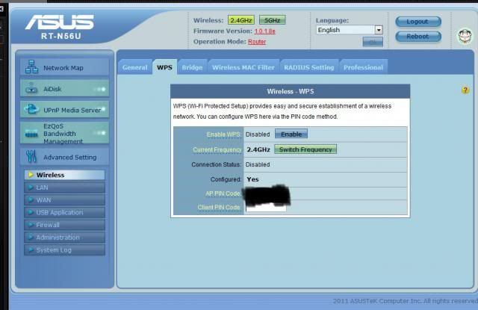Image resolution: width=478 pixels, height=310 pixels.
Task: Click the Client PIN Code input field
Action: pos(266,207)
